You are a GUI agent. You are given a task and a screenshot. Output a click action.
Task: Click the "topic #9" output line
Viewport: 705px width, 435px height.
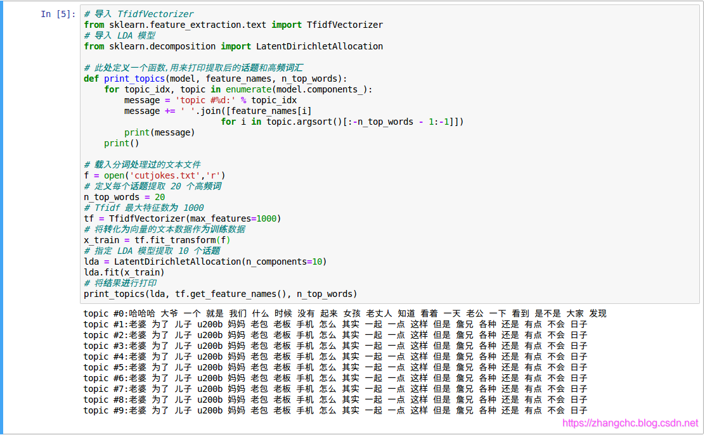335,411
